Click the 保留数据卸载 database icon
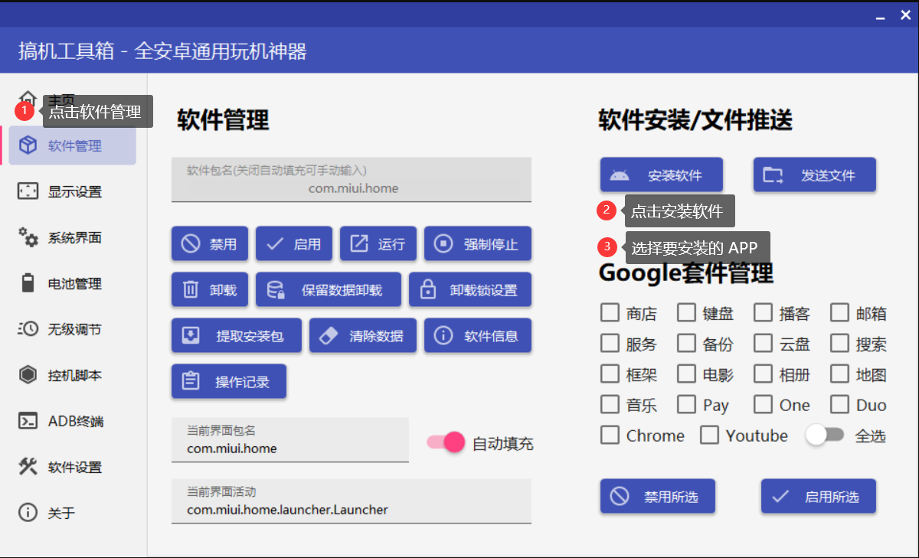The image size is (919, 558). (275, 290)
